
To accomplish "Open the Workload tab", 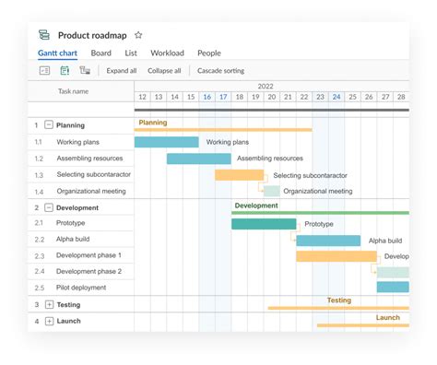I will point(167,53).
